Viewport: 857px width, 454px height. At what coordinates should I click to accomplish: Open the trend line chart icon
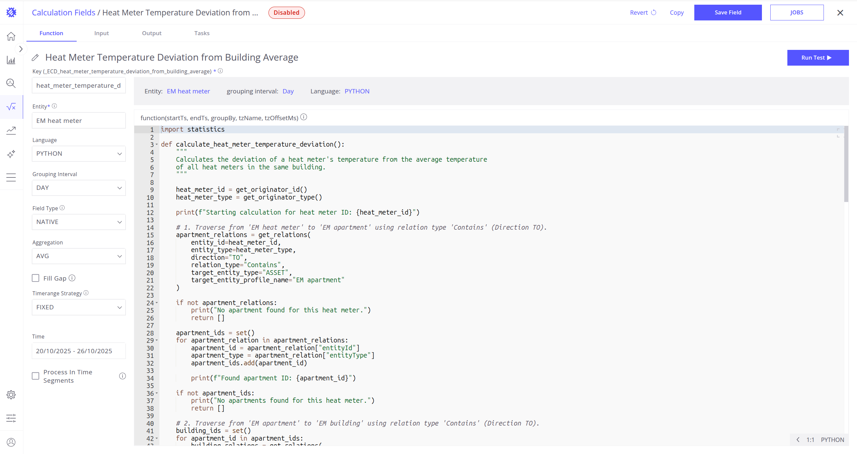coord(11,130)
